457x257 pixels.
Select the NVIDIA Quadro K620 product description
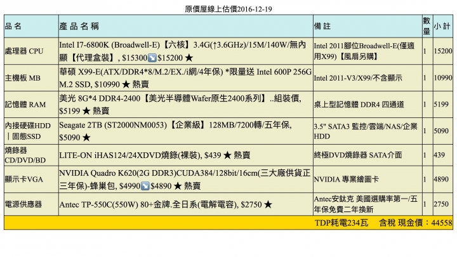185,180
